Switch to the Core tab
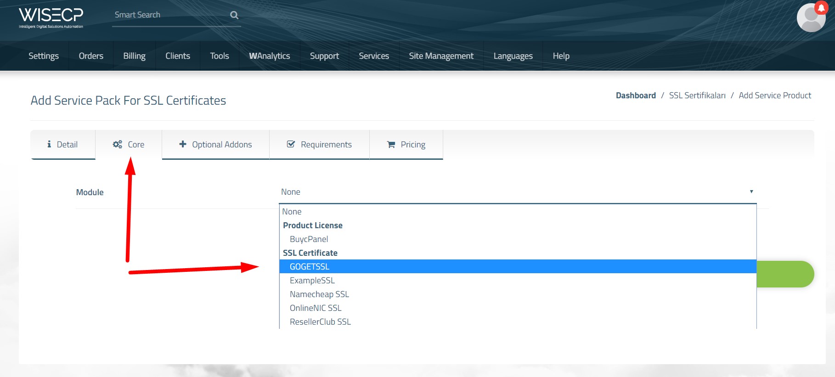 point(129,145)
